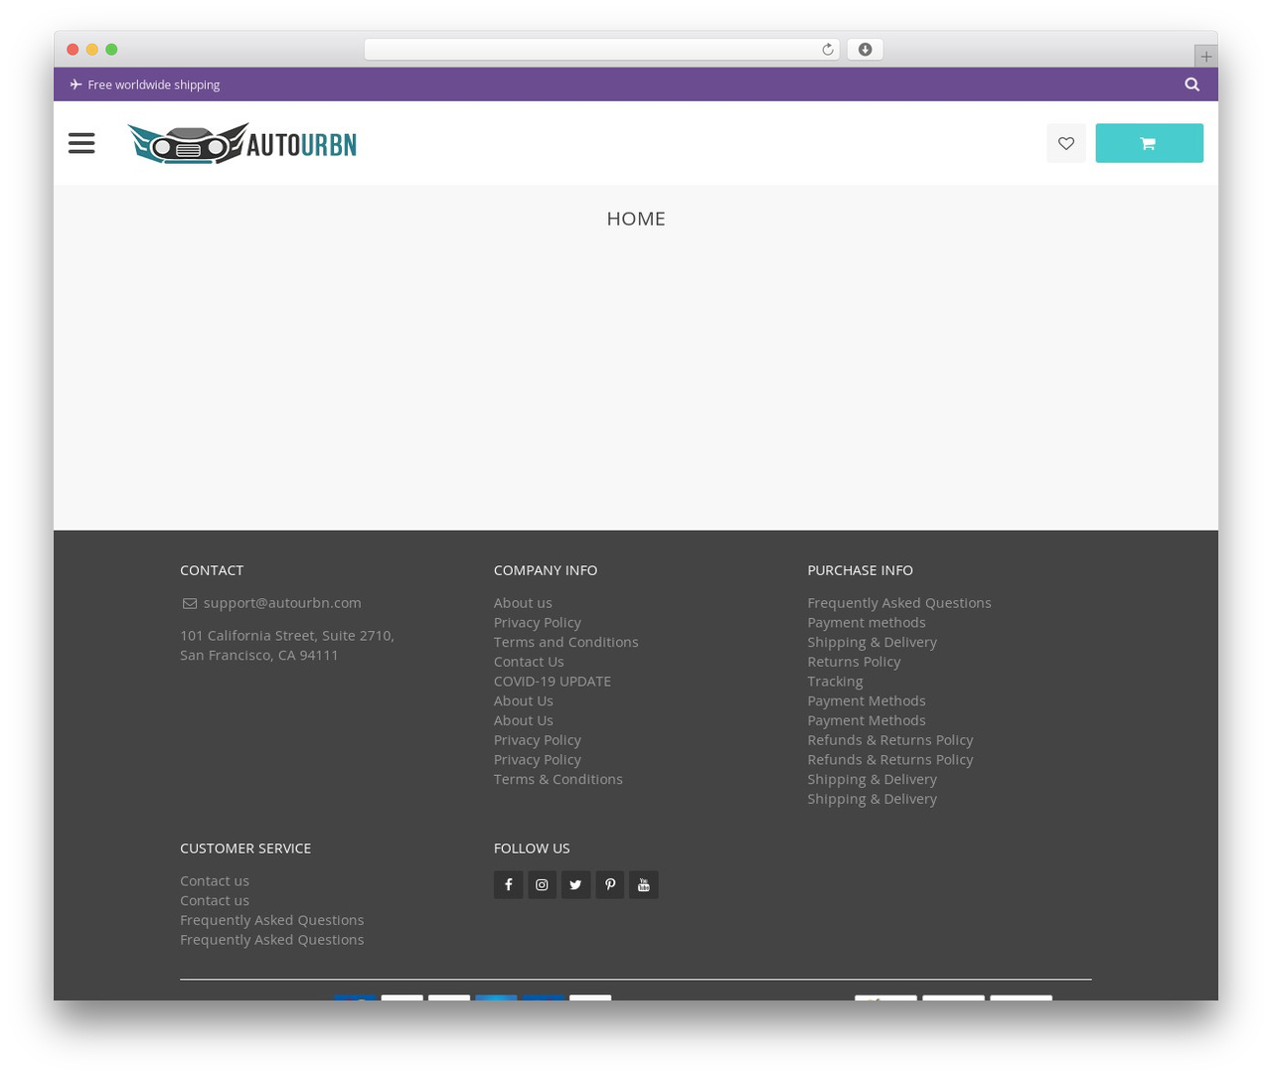Open the Facebook social link
Viewport: 1272px width, 1077px height.
pos(508,884)
